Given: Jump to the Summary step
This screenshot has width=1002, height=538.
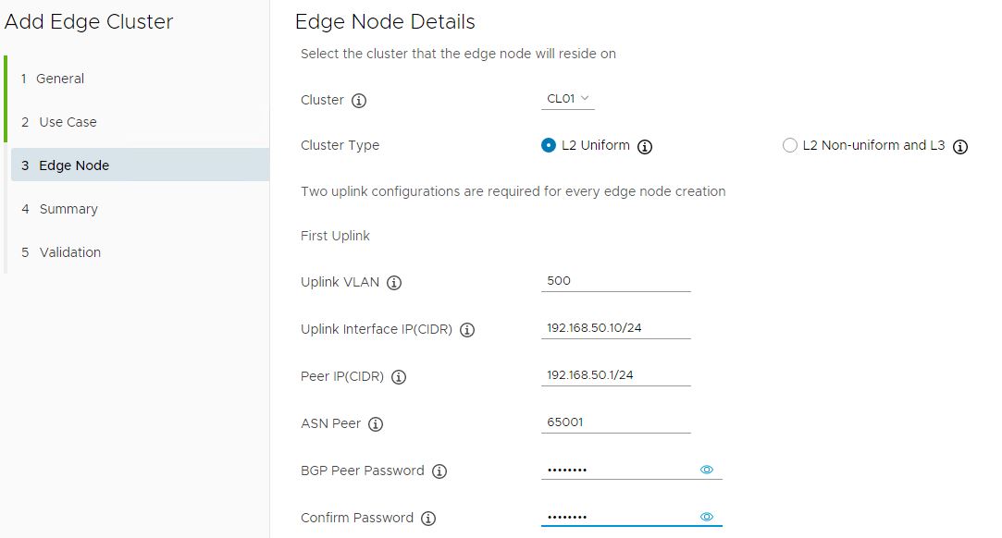Looking at the screenshot, I should coord(68,209).
